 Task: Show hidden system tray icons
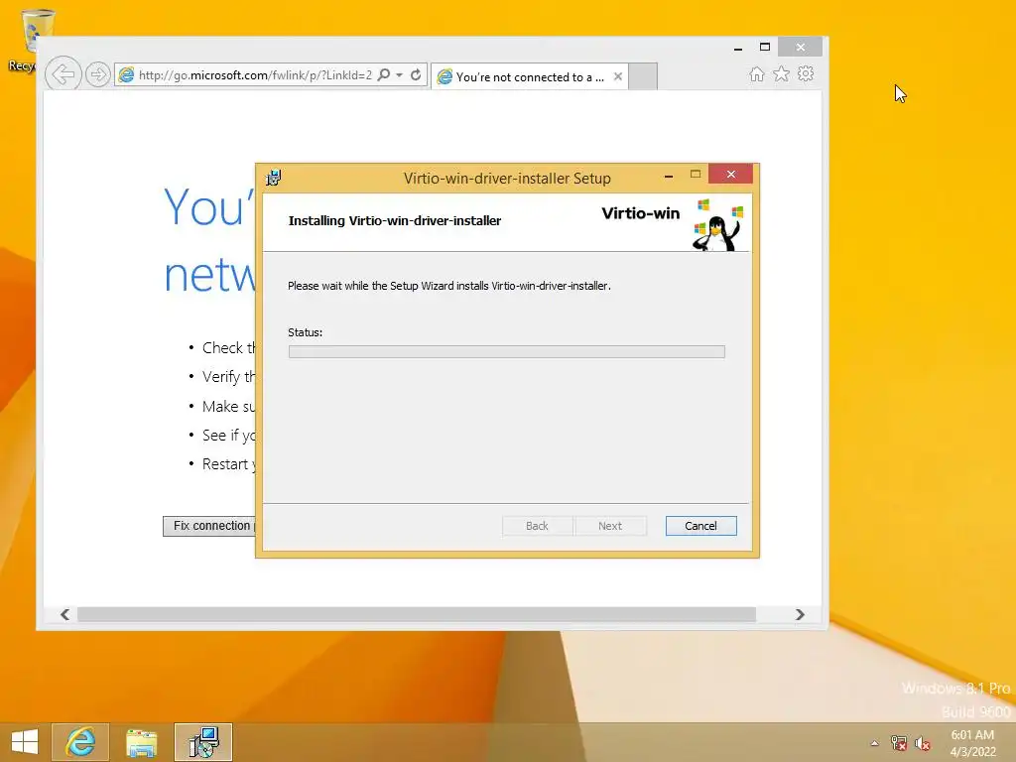coord(875,743)
